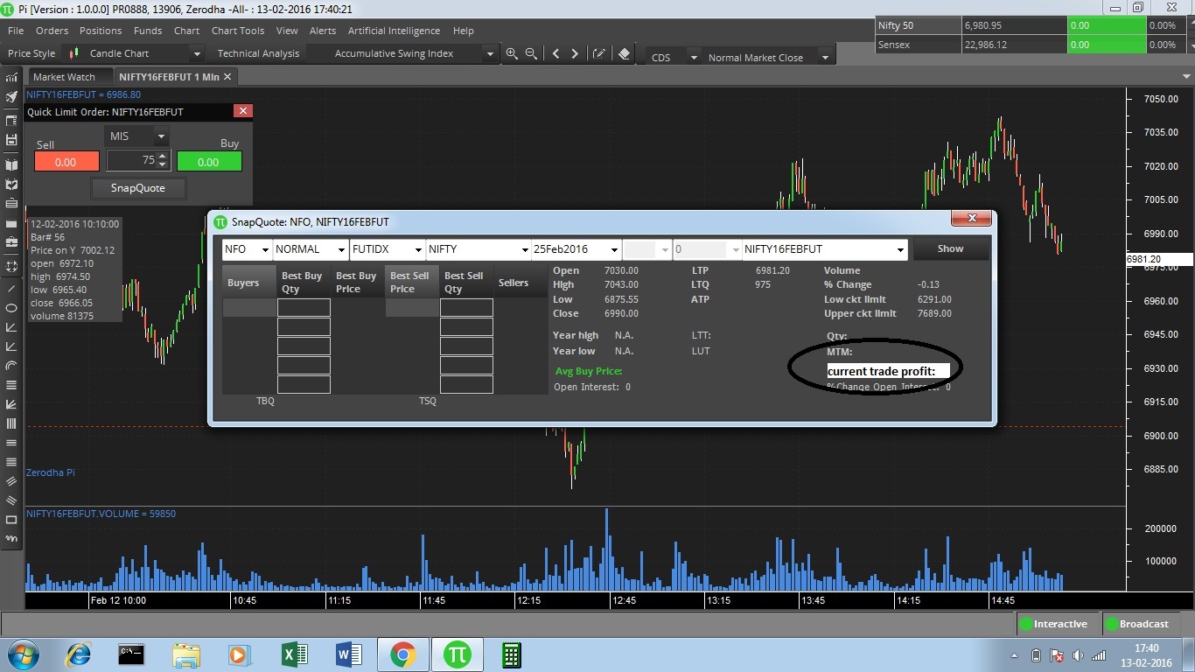Select the straight line drawing tool
Viewport: 1195px width, 672px height.
(11, 288)
